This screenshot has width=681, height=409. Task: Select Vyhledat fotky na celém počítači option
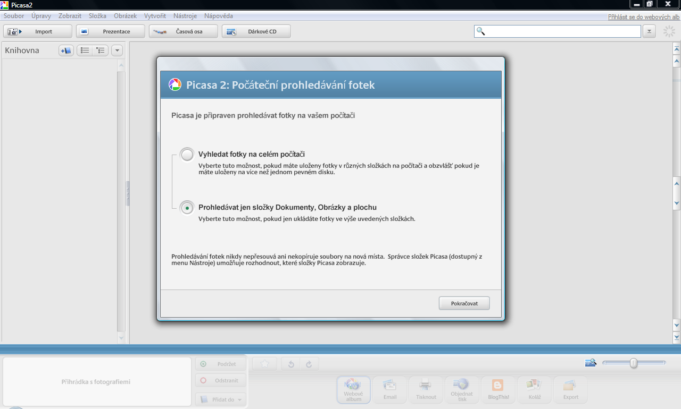tap(187, 155)
